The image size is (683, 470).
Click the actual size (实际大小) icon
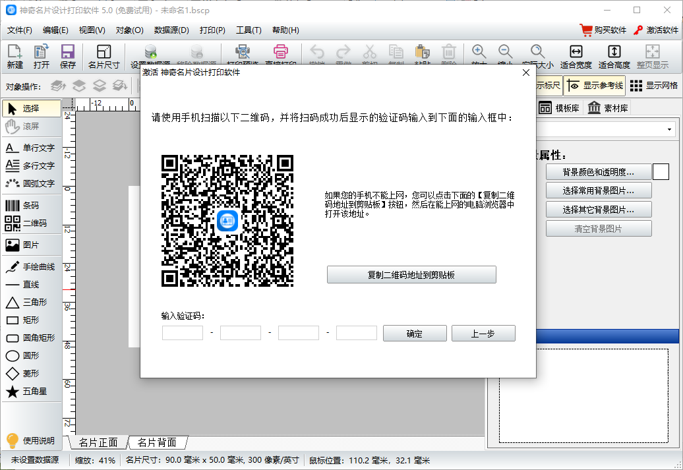coord(537,52)
